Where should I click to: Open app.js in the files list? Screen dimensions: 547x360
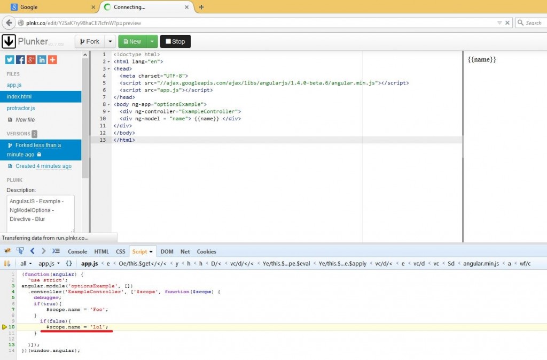[x=14, y=85]
